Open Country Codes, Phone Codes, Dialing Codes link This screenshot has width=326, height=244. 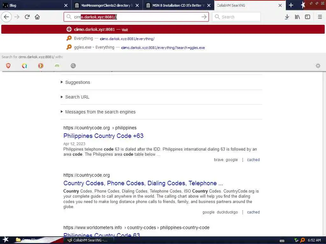143,183
